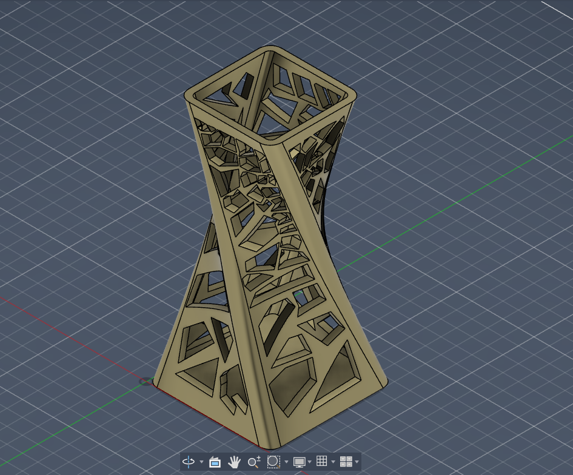Expand the Grid and Snaps dropdown arrow

[x=333, y=462]
